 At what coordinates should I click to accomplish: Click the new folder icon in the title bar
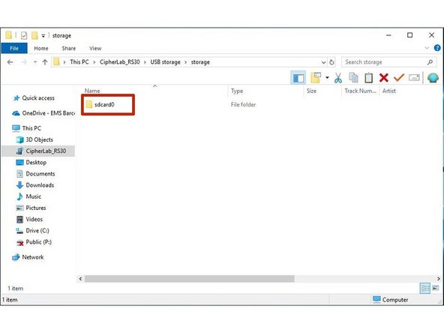34,35
